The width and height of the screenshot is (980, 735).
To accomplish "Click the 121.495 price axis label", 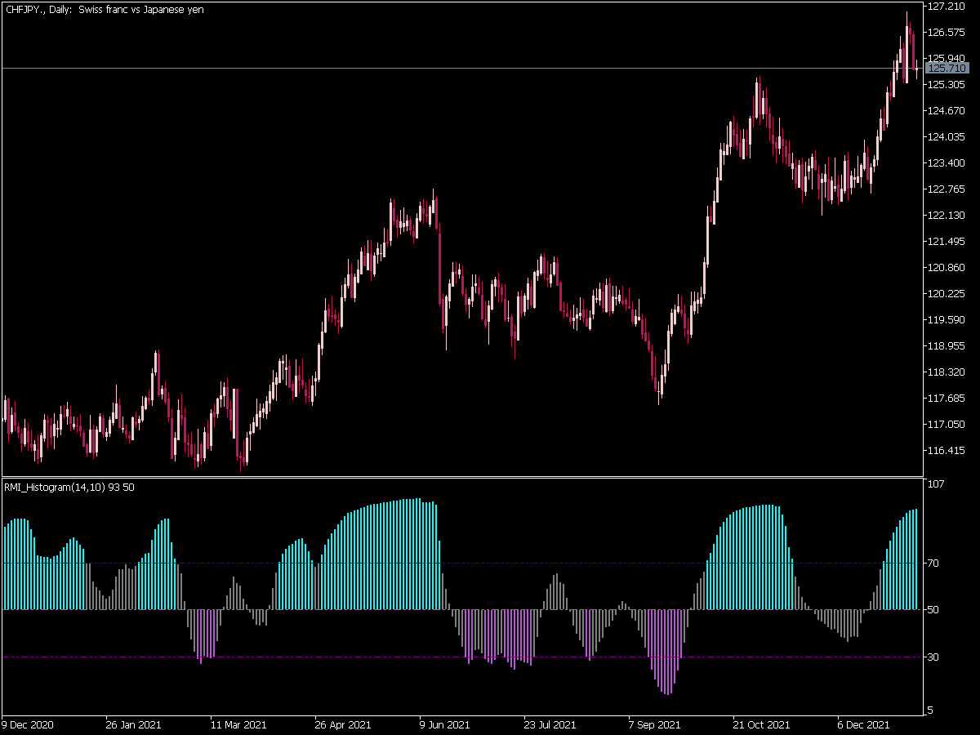I will (947, 242).
